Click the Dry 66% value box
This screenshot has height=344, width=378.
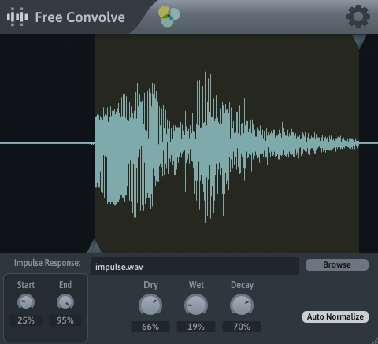[x=150, y=327]
